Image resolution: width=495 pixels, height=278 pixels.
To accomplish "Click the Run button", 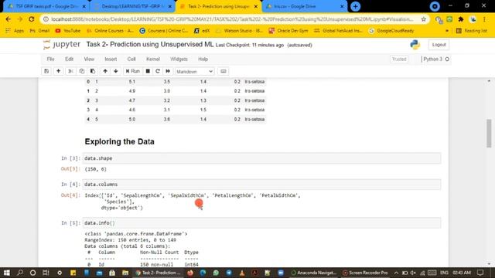I will pos(132,71).
